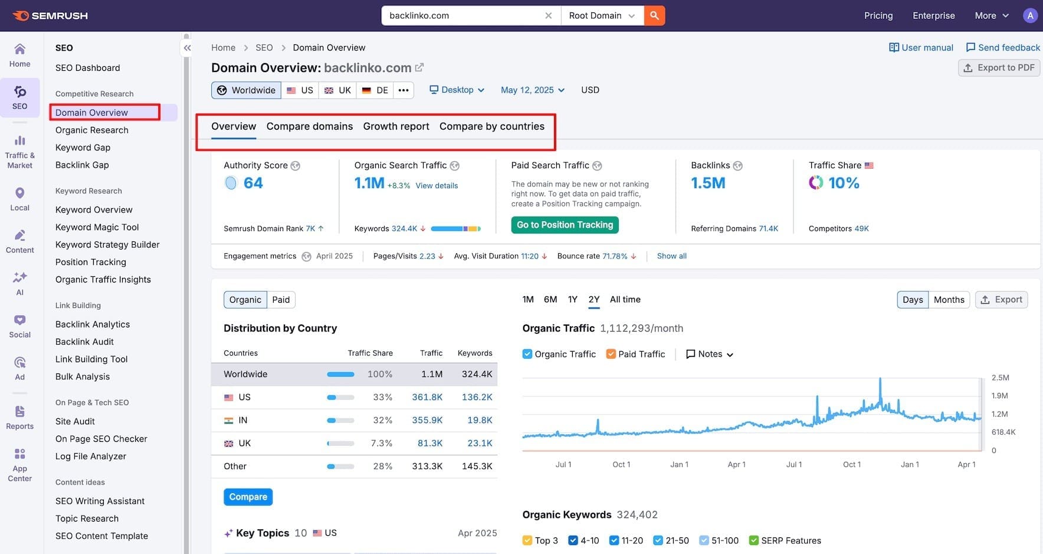The width and height of the screenshot is (1043, 554).
Task: Open backlinko.com external link icon
Action: 419,68
